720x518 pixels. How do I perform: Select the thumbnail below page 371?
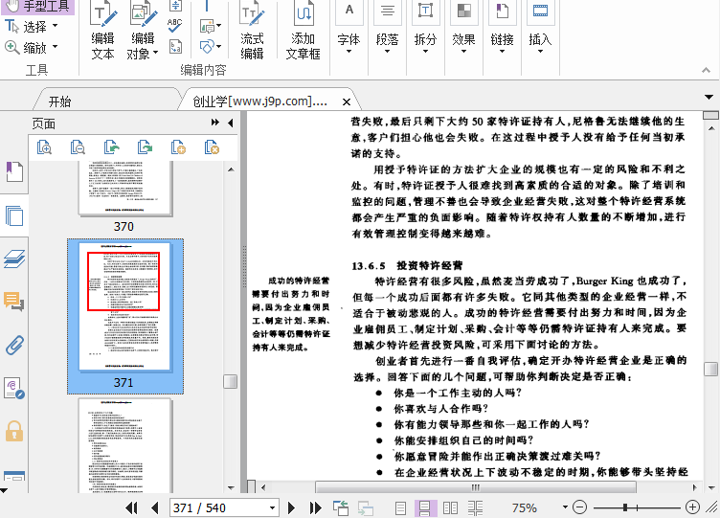[x=124, y=445]
